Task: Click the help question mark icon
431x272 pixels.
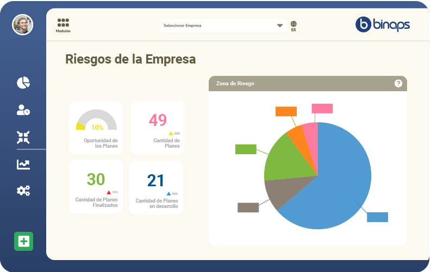Action: (x=398, y=84)
